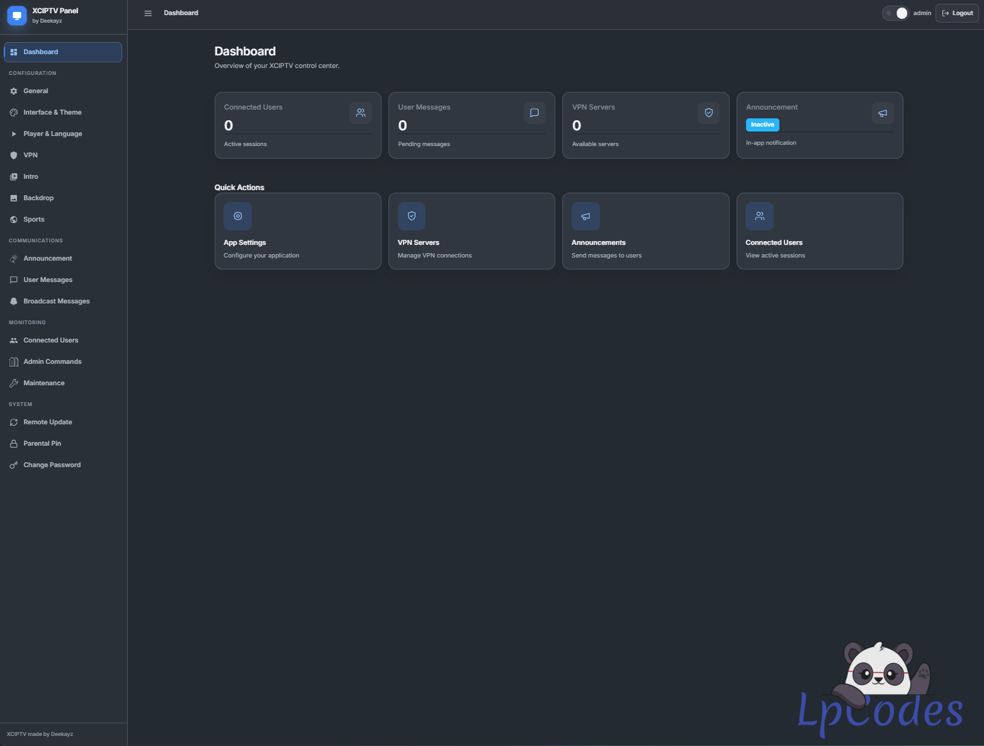Open Admin Commands in the sidebar
This screenshot has height=746, width=984.
click(x=63, y=362)
